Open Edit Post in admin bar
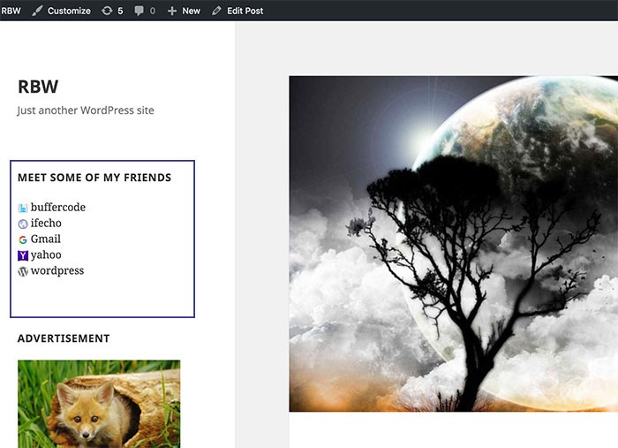The width and height of the screenshot is (618, 448). [x=245, y=11]
